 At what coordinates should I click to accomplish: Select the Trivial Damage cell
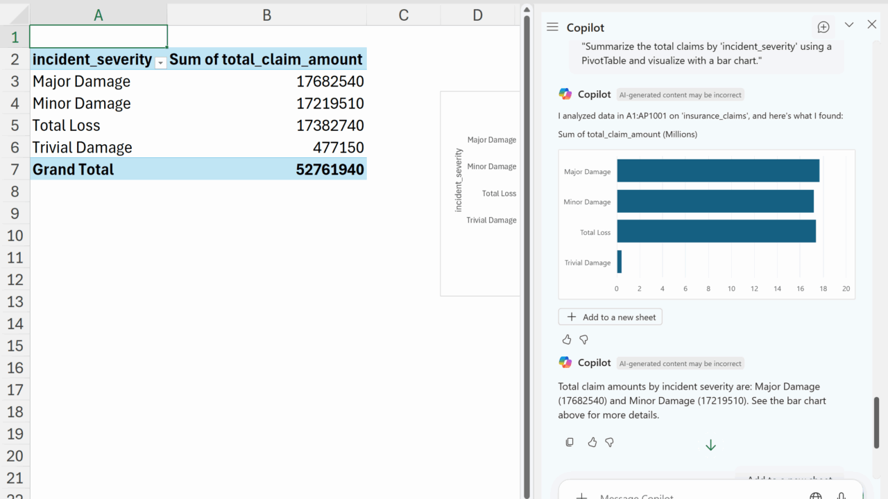click(x=82, y=148)
